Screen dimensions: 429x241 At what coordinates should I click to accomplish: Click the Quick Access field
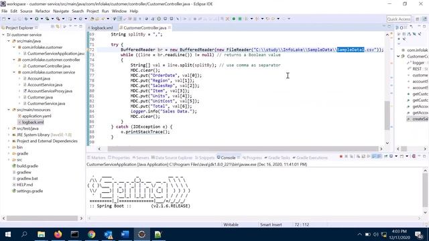pos(399,19)
